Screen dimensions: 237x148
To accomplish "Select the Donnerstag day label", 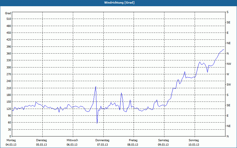I will [102, 140].
